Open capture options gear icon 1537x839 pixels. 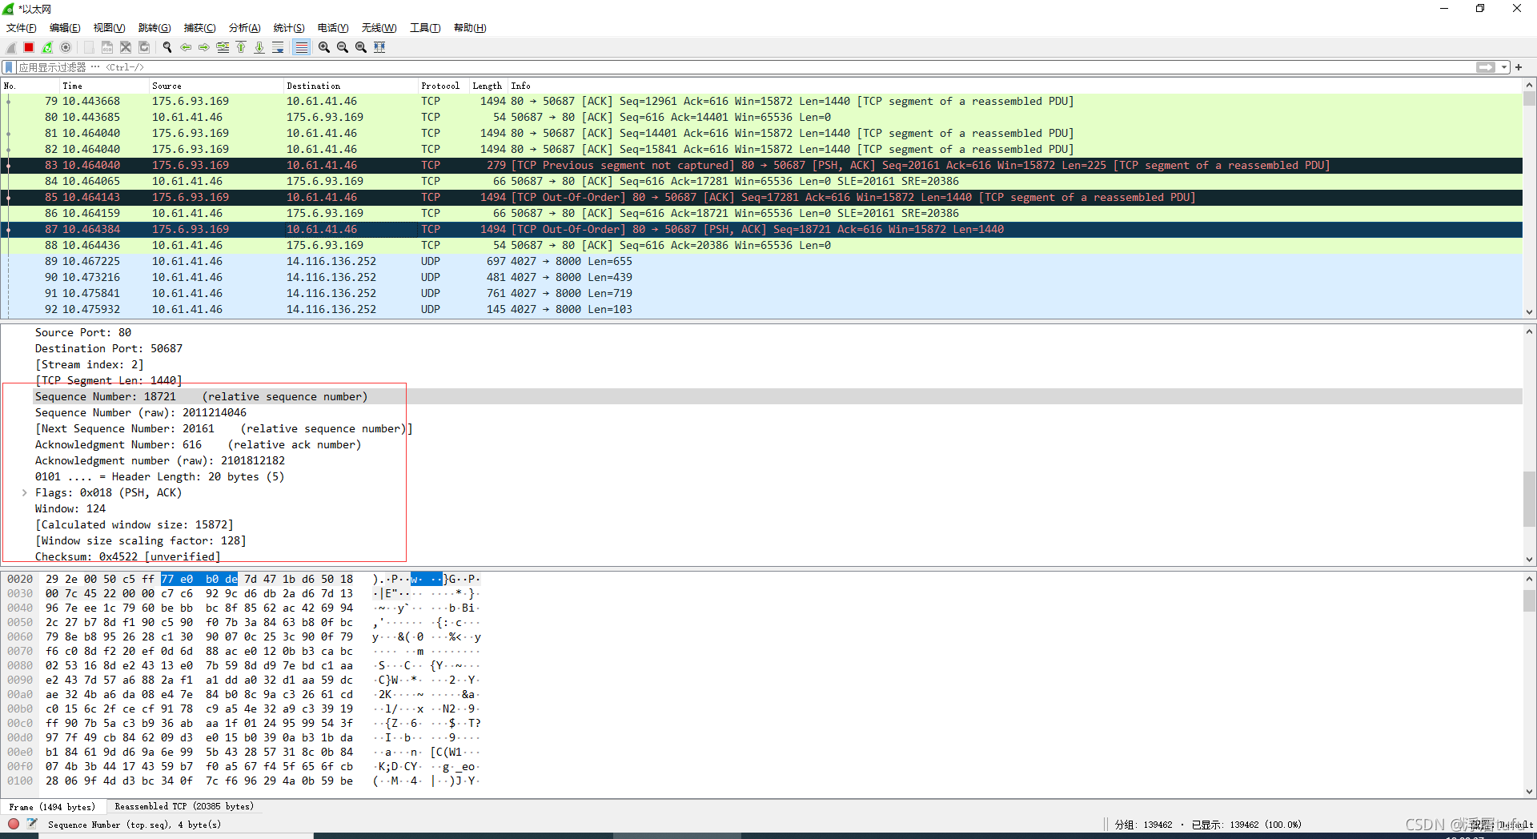coord(66,47)
